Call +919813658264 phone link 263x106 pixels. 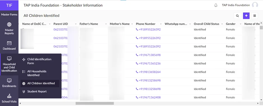click(x=150, y=72)
